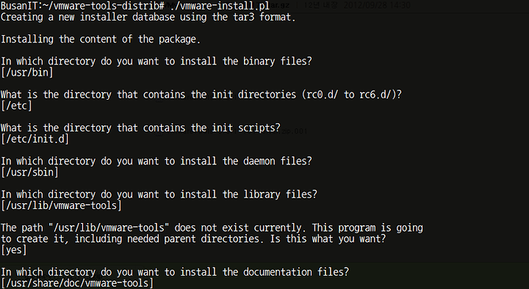The height and width of the screenshot is (289, 529).
Task: Click the rc0.d/ to rc6.d/ question line
Action: pos(201,95)
